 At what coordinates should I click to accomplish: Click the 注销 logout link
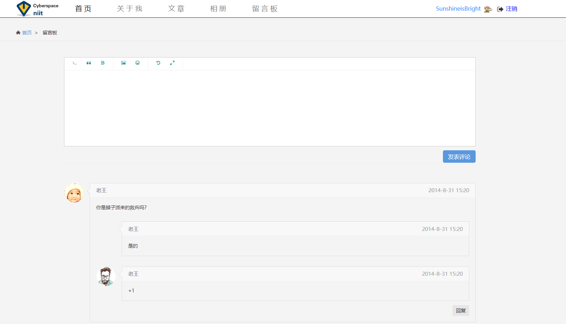512,9
